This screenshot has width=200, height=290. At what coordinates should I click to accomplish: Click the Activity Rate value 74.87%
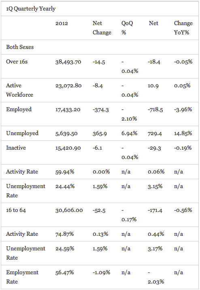[x=65, y=234]
